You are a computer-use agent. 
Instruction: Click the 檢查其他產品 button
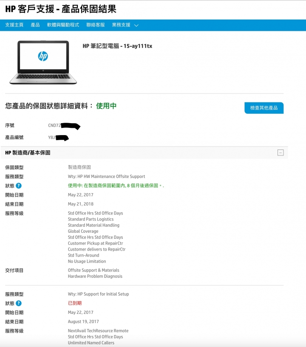coord(264,108)
